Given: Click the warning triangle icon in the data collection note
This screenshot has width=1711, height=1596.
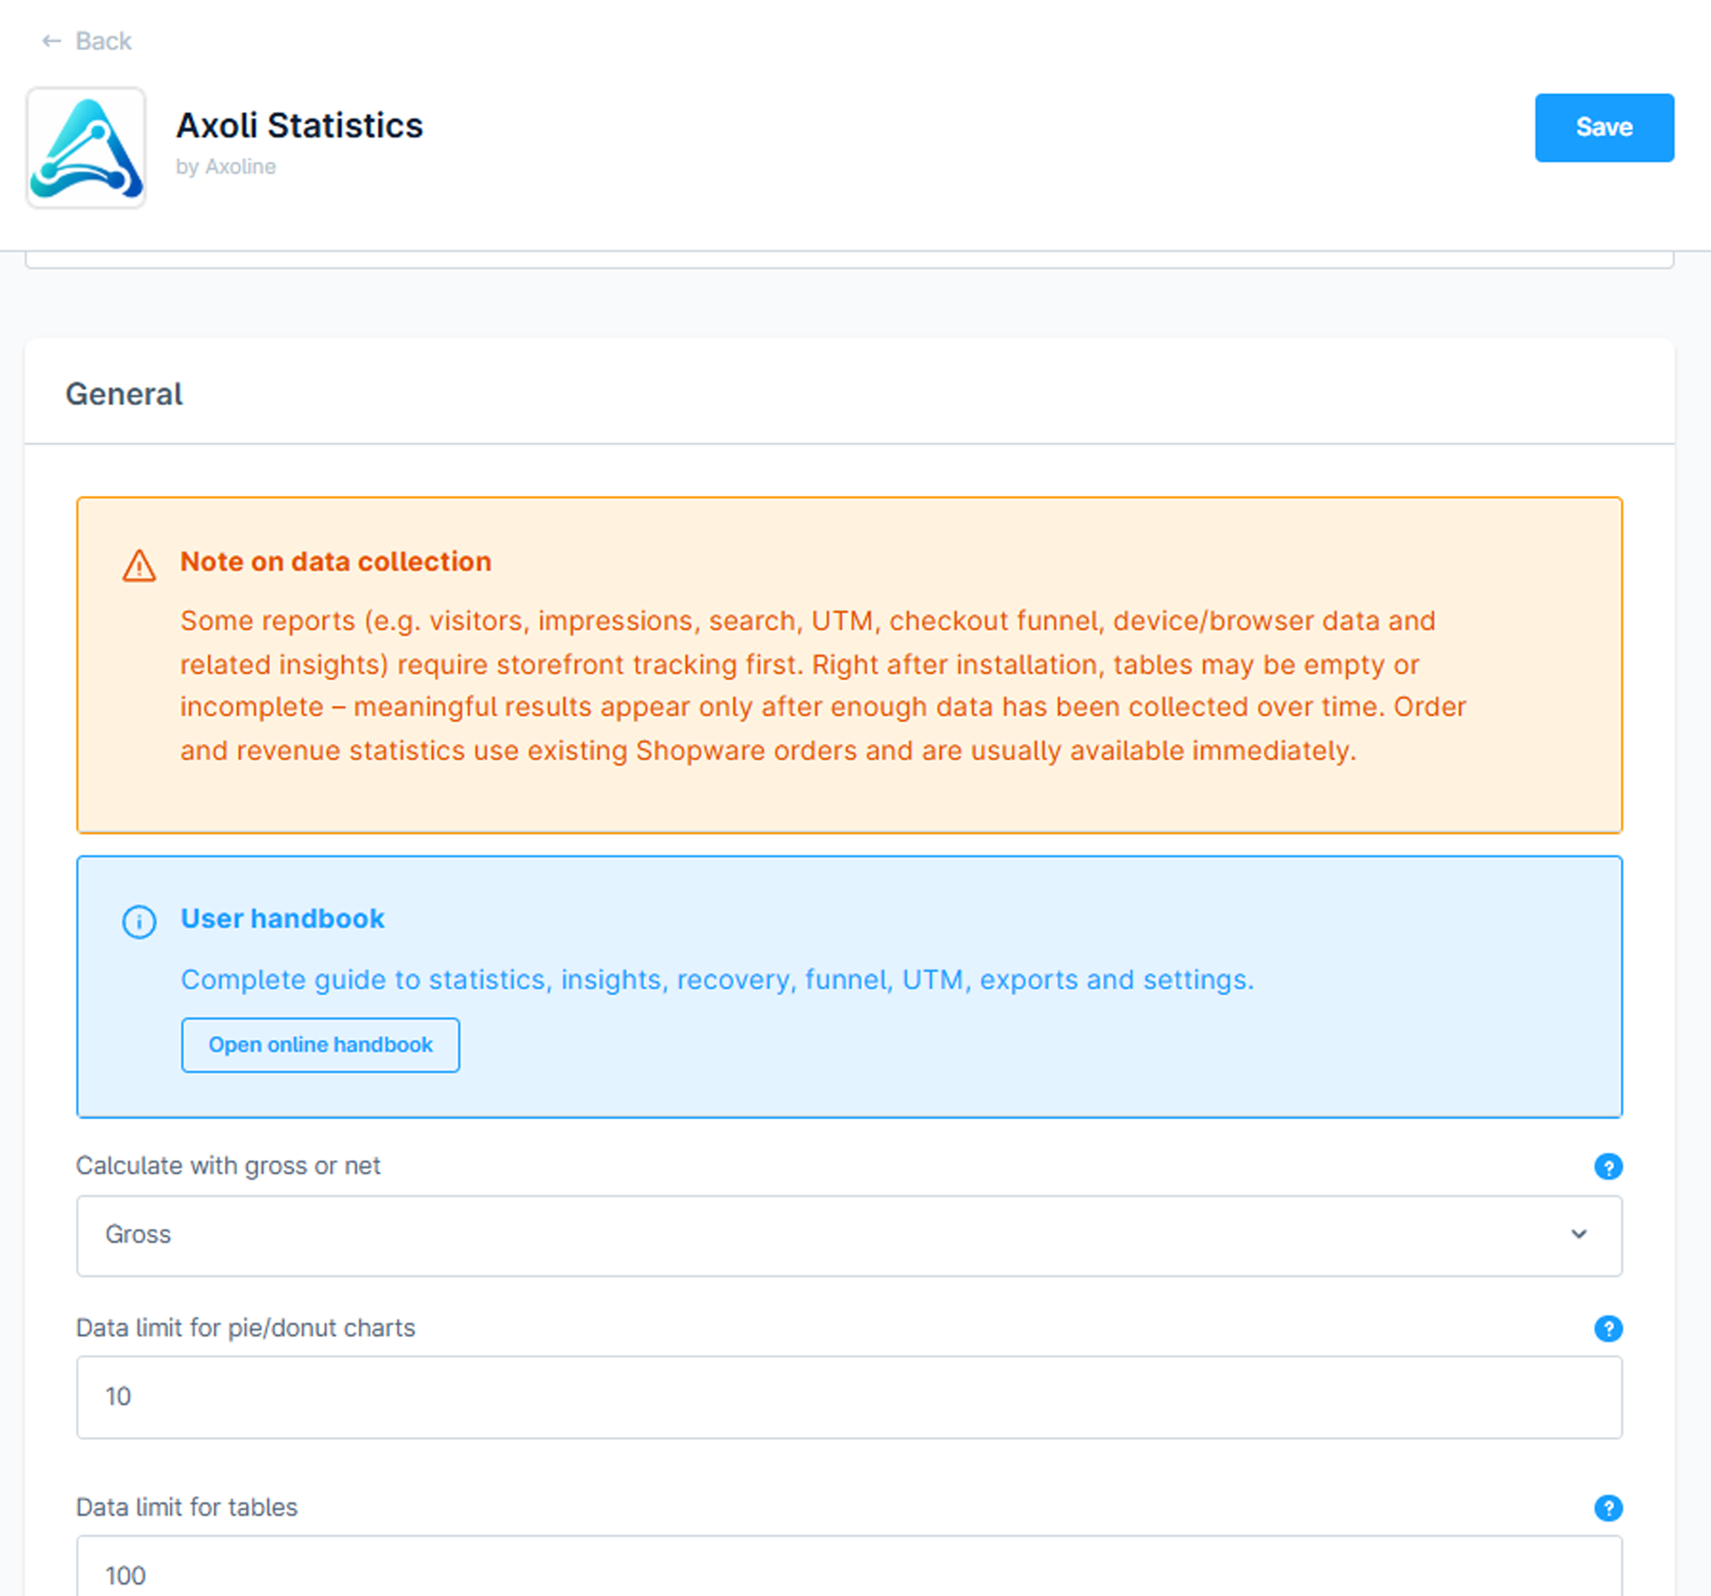Looking at the screenshot, I should 139,566.
